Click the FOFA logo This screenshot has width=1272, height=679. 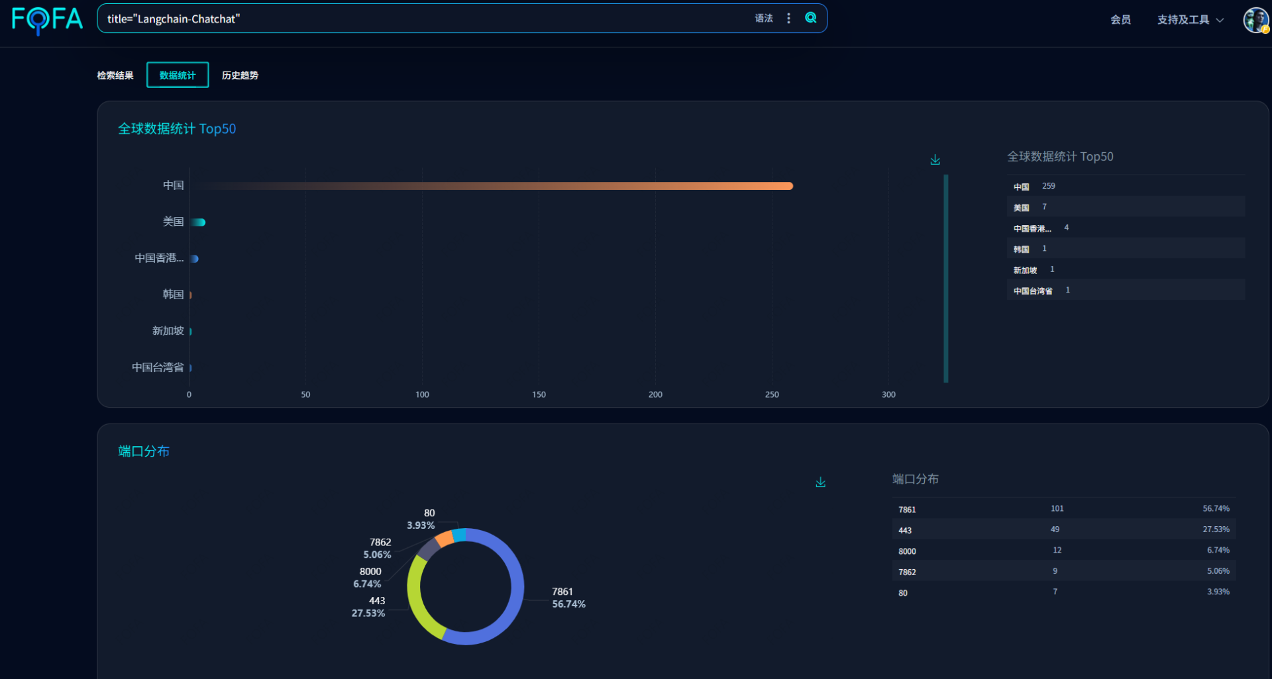point(47,19)
